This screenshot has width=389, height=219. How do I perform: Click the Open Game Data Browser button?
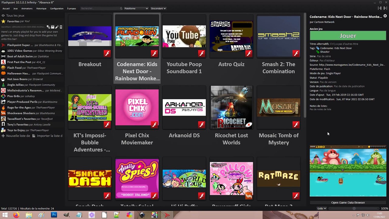coord(348,203)
